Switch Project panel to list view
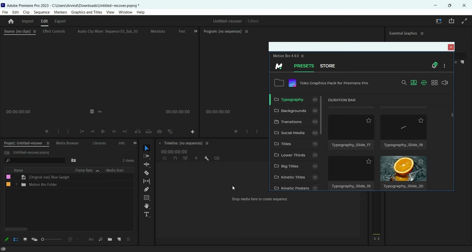Screen dimensions: 472x252 16,239
